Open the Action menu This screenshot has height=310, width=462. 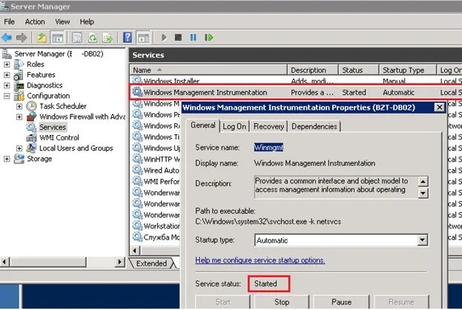(x=35, y=22)
